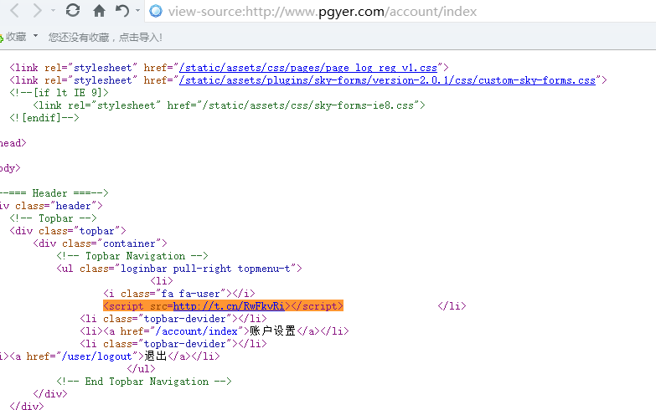Click the End Topbar Navigation comment
Image resolution: width=656 pixels, height=410 pixels.
[x=144, y=382]
